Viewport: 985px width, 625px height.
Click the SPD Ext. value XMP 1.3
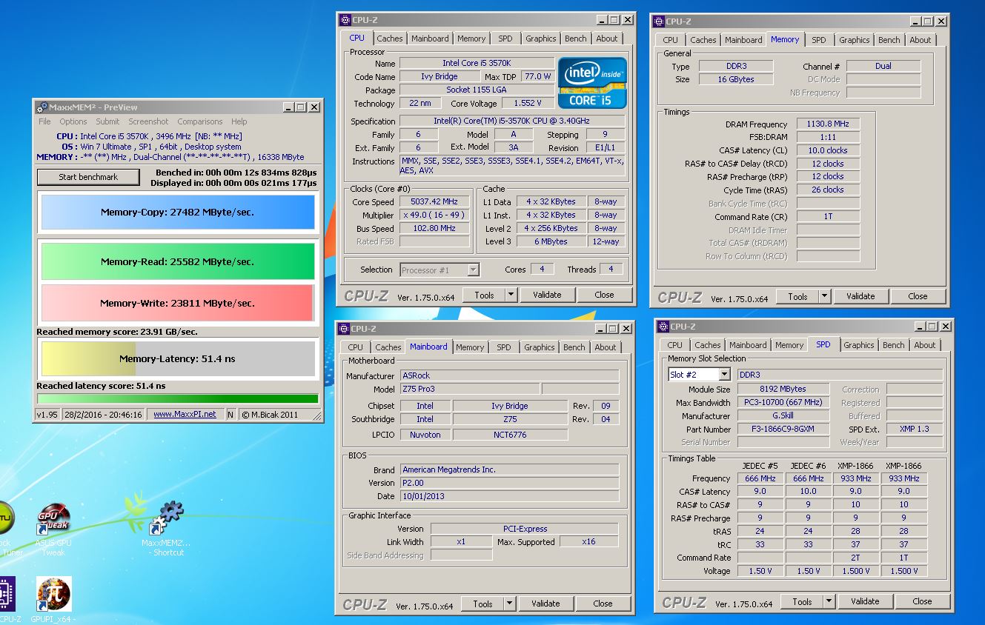(x=915, y=429)
